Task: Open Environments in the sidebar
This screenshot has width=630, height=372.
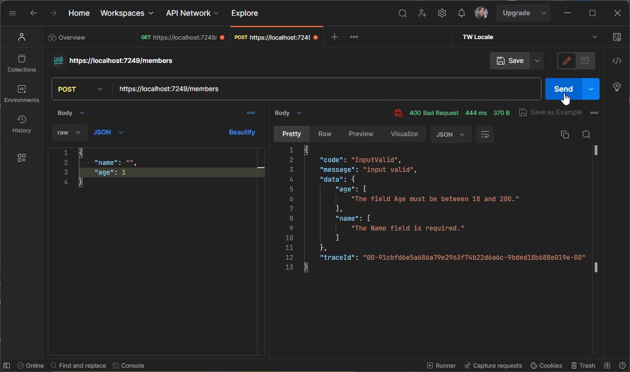Action: 22,93
